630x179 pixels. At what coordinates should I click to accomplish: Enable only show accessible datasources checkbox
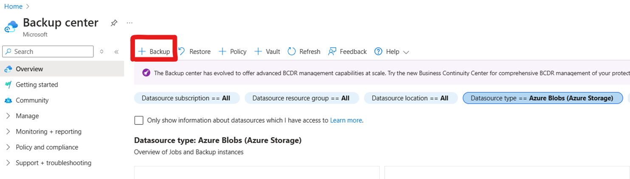tap(139, 120)
